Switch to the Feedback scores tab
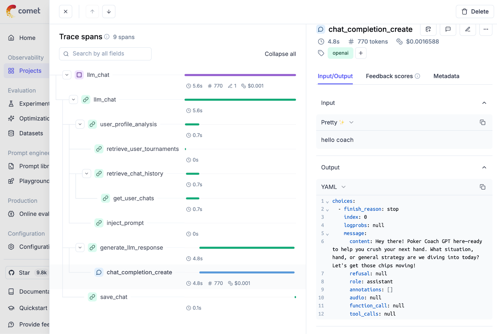Screen dimensions: 497x334 389,76
